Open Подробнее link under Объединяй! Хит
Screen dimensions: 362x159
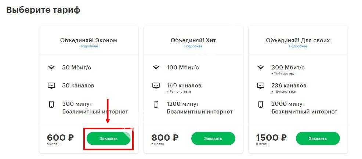click(x=193, y=47)
